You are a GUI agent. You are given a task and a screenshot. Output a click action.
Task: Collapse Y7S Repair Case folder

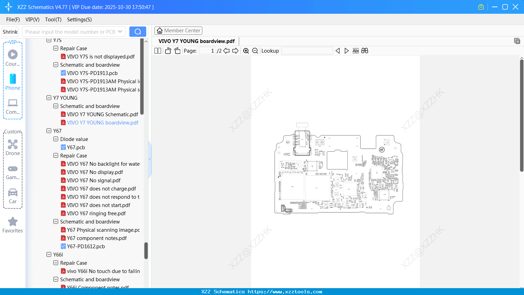(x=56, y=48)
